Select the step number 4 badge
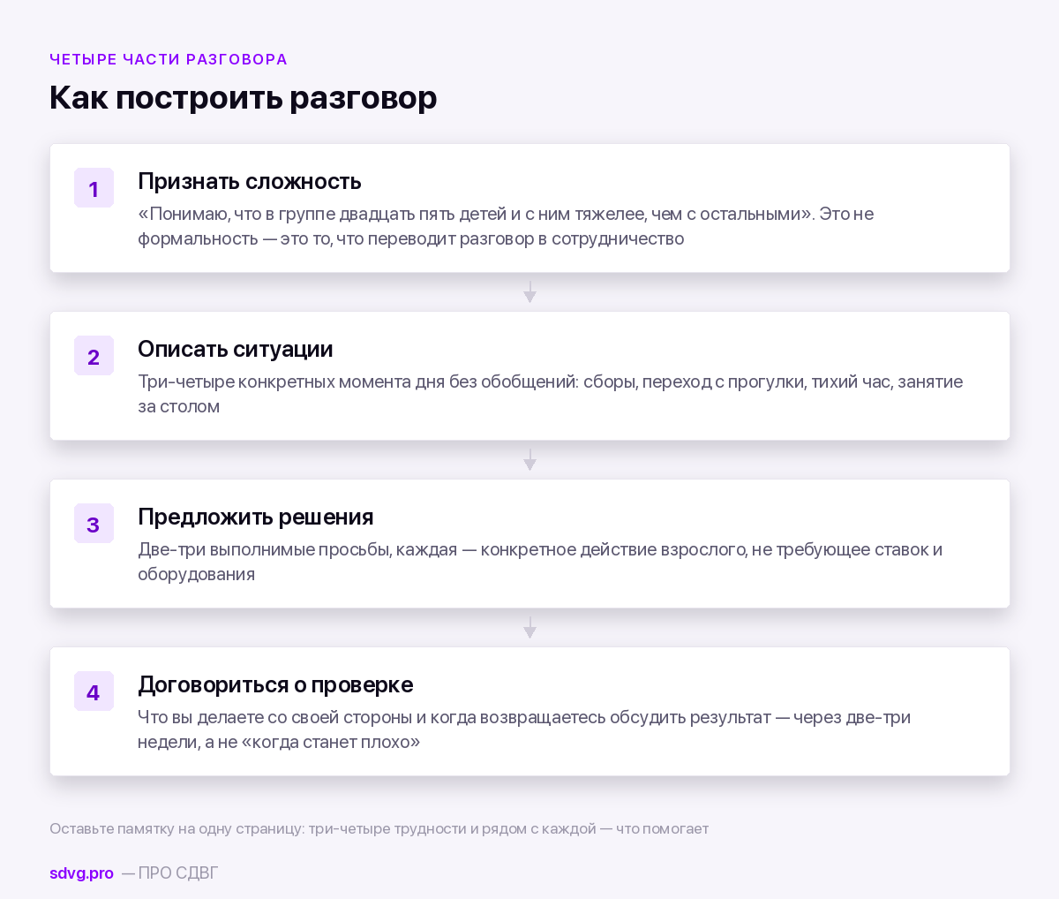This screenshot has height=899, width=1059. 94,691
